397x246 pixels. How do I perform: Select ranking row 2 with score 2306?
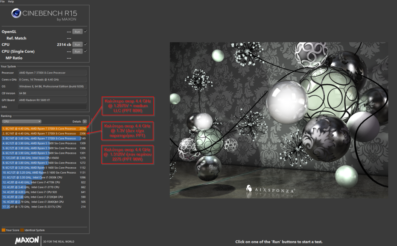coord(44,133)
